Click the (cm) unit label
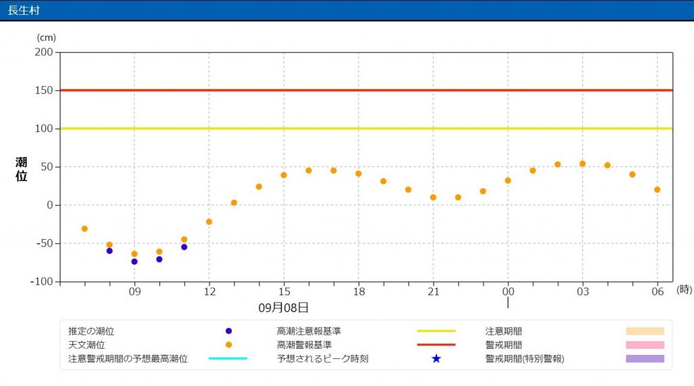The image size is (694, 386). 46,37
